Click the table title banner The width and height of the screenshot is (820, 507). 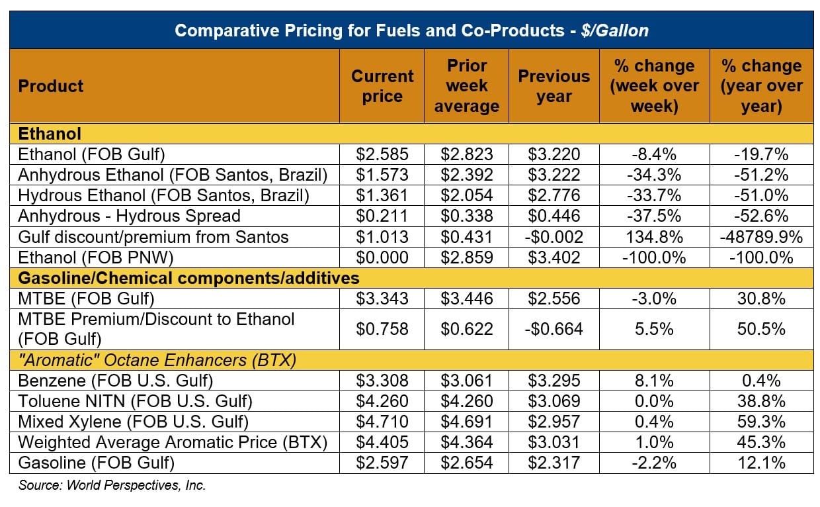pyautogui.click(x=411, y=30)
